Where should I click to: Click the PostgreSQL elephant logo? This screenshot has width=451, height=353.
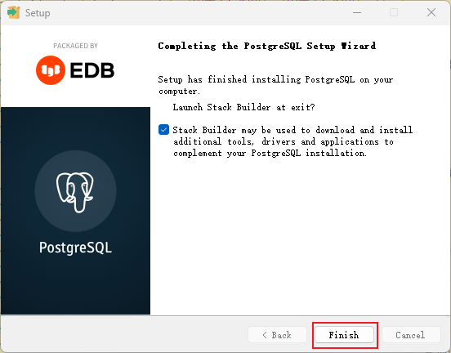click(x=75, y=192)
